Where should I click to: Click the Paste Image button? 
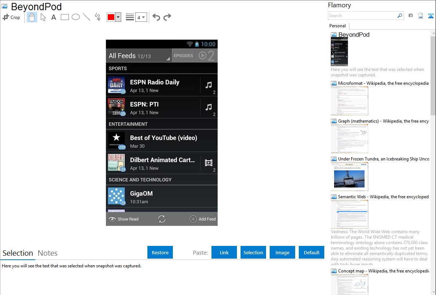tap(282, 252)
